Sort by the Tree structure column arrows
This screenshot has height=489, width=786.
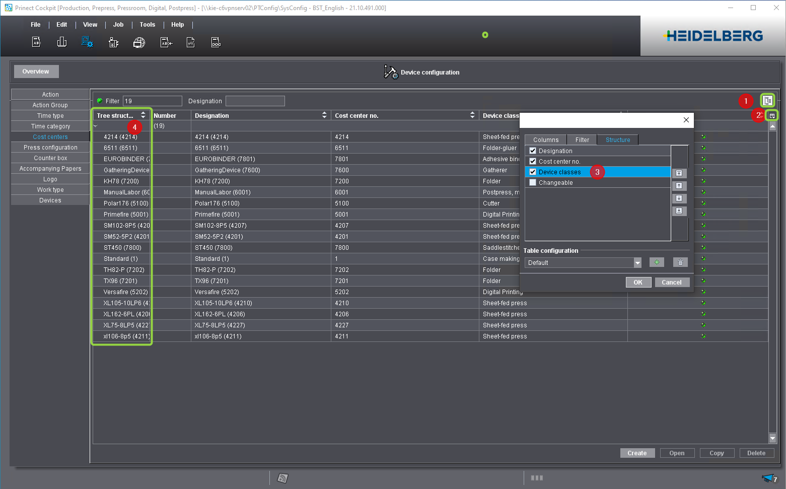pos(143,115)
